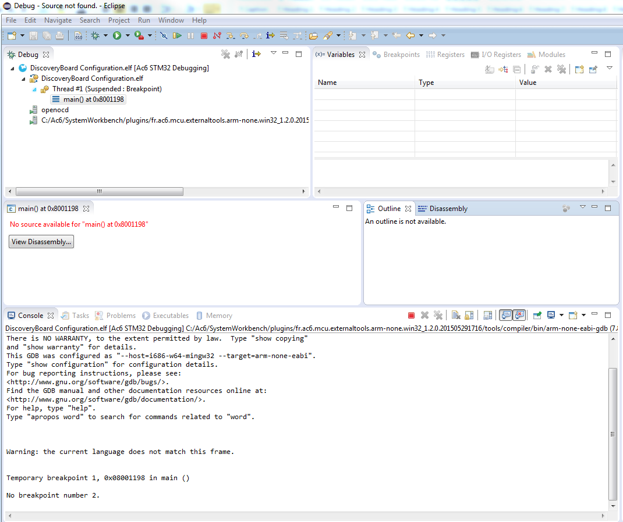Viewport: 623px width, 522px height.
Task: Terminate the debug session from main toolbar
Action: 204,35
